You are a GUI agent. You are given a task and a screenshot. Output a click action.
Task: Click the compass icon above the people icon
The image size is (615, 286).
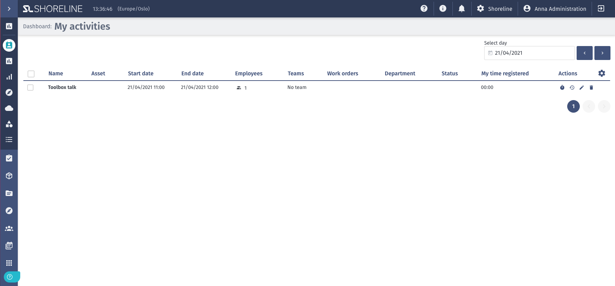9,211
